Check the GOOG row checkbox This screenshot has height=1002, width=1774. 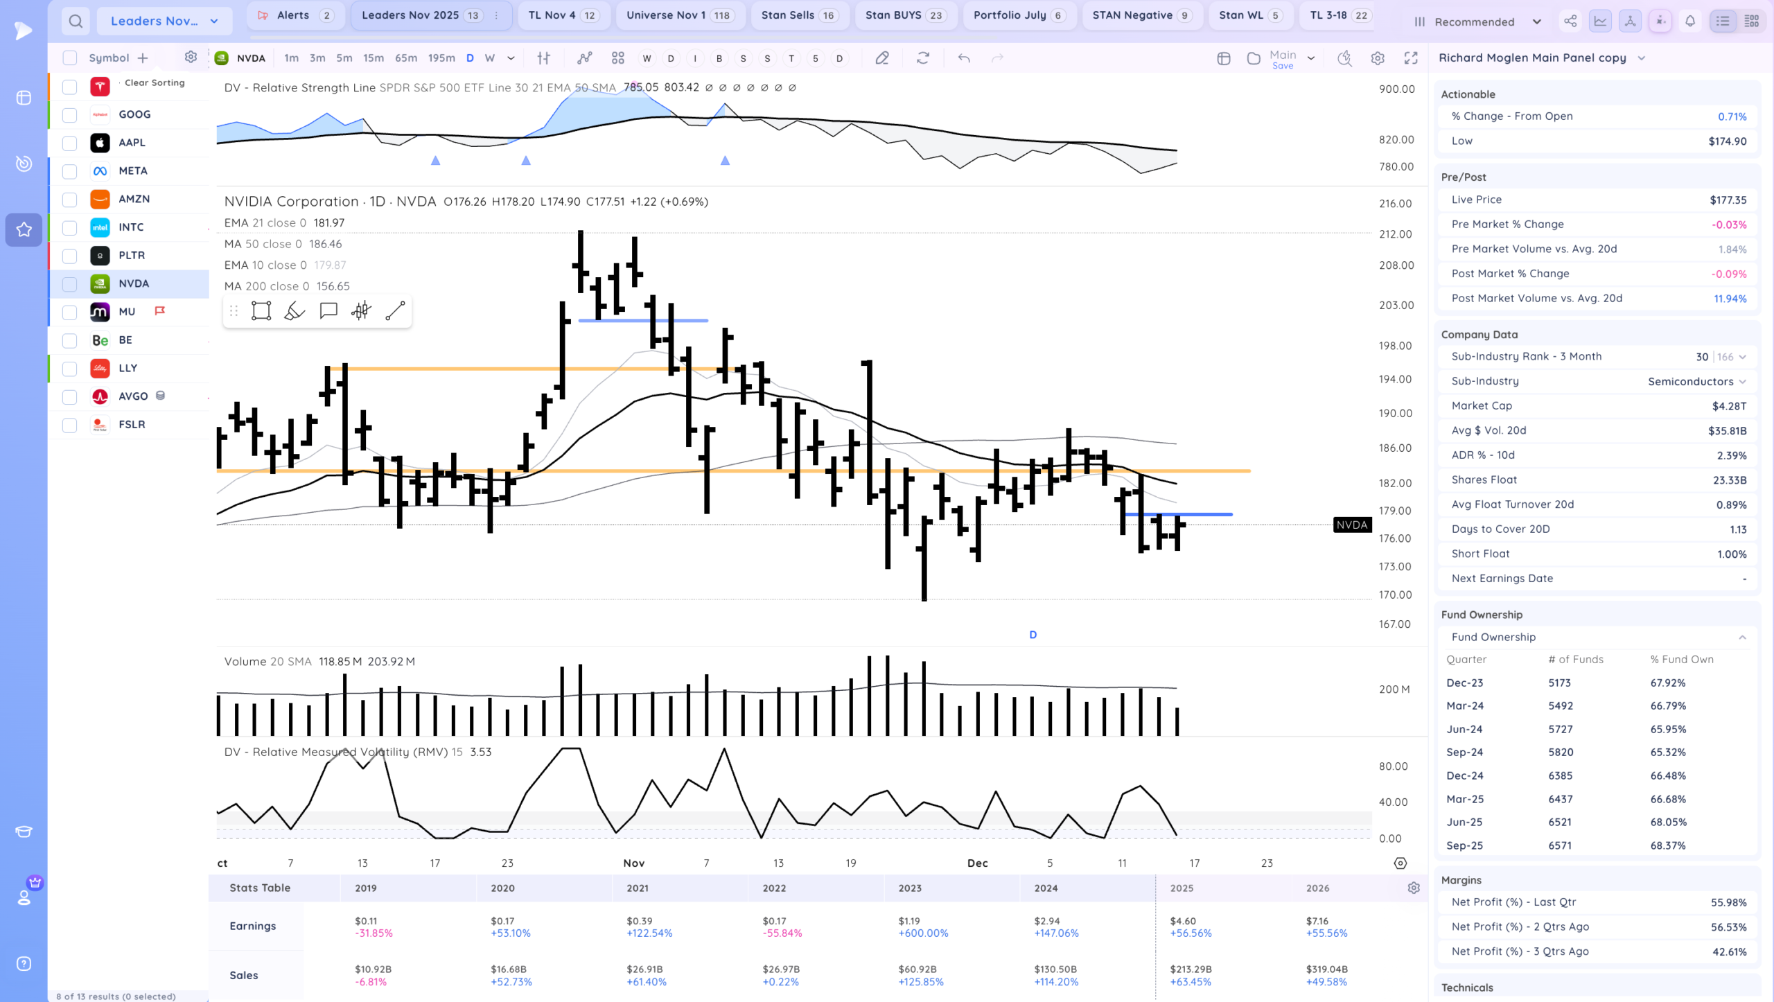(x=69, y=114)
